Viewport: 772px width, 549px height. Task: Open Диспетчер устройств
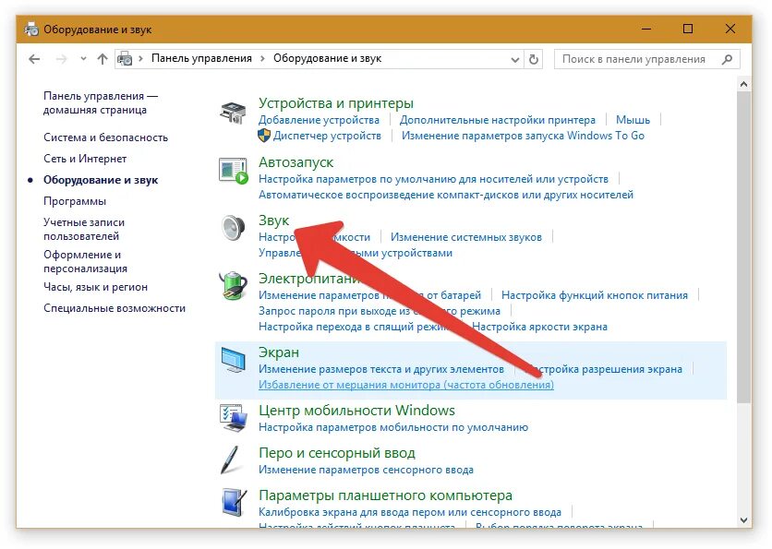coord(327,136)
